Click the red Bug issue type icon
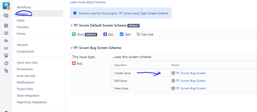Image resolution: width=257 pixels, height=112 pixels. pos(74,63)
